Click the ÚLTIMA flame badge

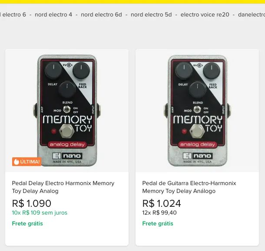click(26, 162)
